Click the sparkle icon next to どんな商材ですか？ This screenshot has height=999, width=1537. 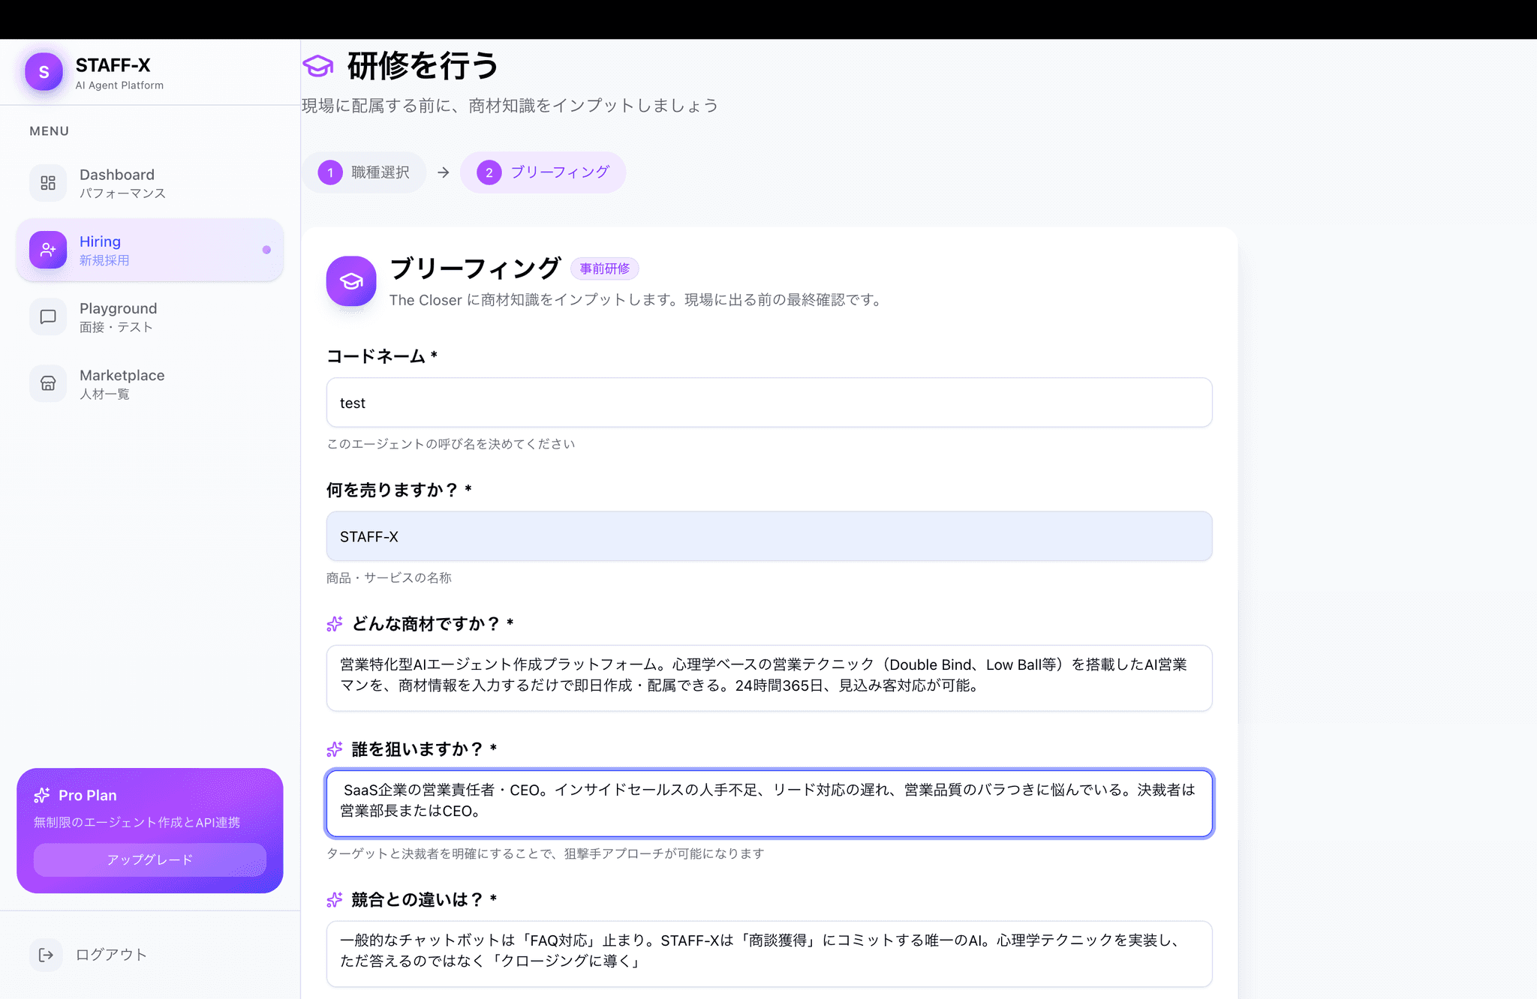[x=335, y=624]
